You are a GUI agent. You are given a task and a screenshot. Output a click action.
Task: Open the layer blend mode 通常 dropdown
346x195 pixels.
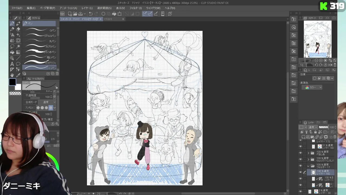click(x=313, y=127)
